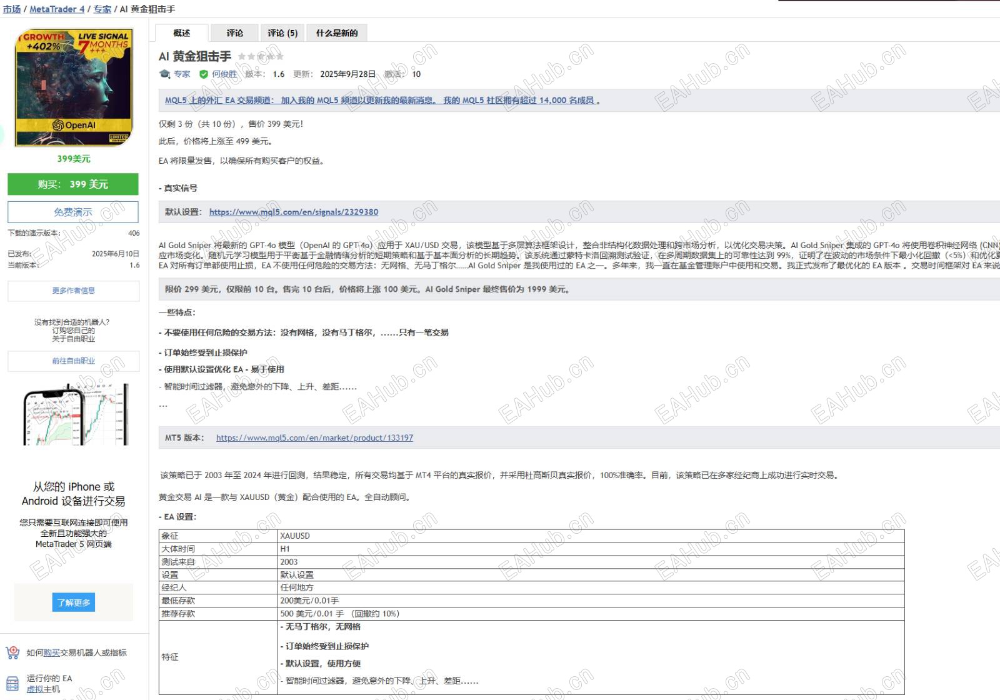Click the product title AI 黄金狙击手
The image size is (1000, 700).
(x=195, y=56)
